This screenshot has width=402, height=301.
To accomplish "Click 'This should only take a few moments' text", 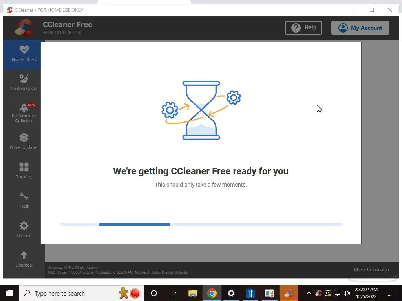I will click(201, 185).
